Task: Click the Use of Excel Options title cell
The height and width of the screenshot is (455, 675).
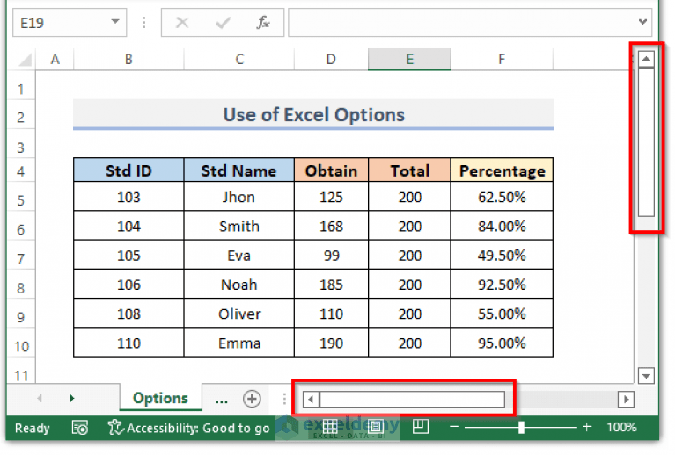Action: coord(314,115)
